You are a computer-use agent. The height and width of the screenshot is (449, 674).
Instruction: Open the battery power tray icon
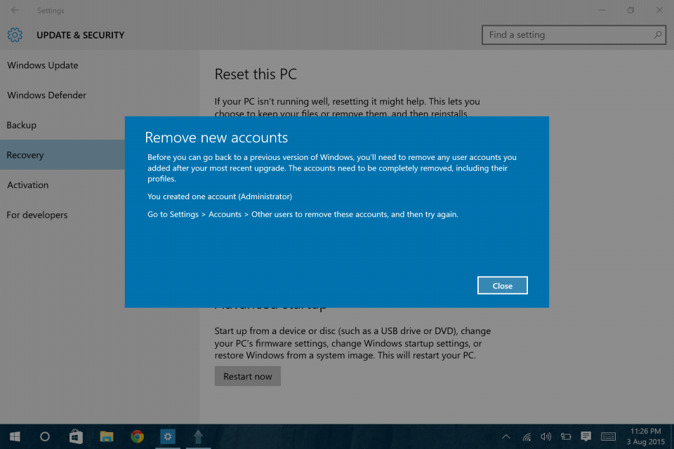566,437
